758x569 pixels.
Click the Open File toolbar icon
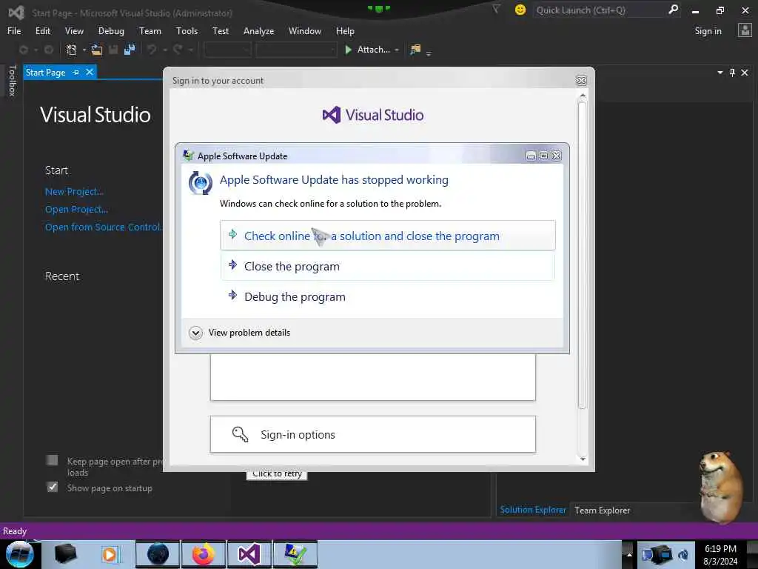click(x=97, y=50)
